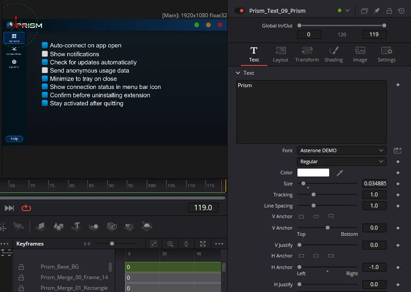Click the horizontal zoom arrows icon in Keyframes
Image resolution: width=411 pixels, height=292 pixels.
coord(87,244)
